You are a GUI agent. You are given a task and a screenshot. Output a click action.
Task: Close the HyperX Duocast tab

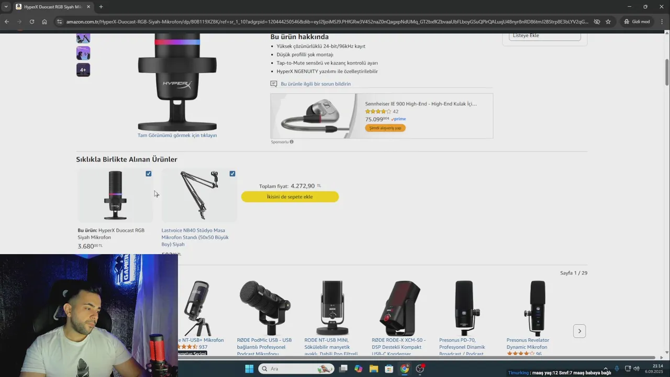click(88, 7)
